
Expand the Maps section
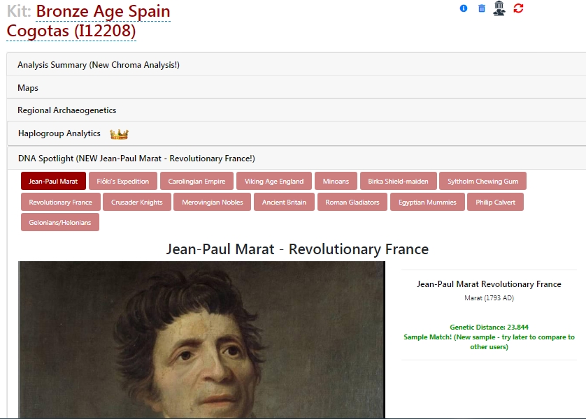(x=296, y=88)
